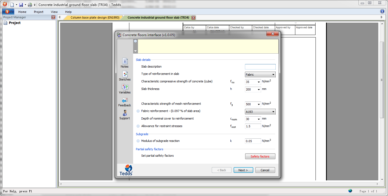
Task: Click the globe icon in status bar
Action: (350, 191)
